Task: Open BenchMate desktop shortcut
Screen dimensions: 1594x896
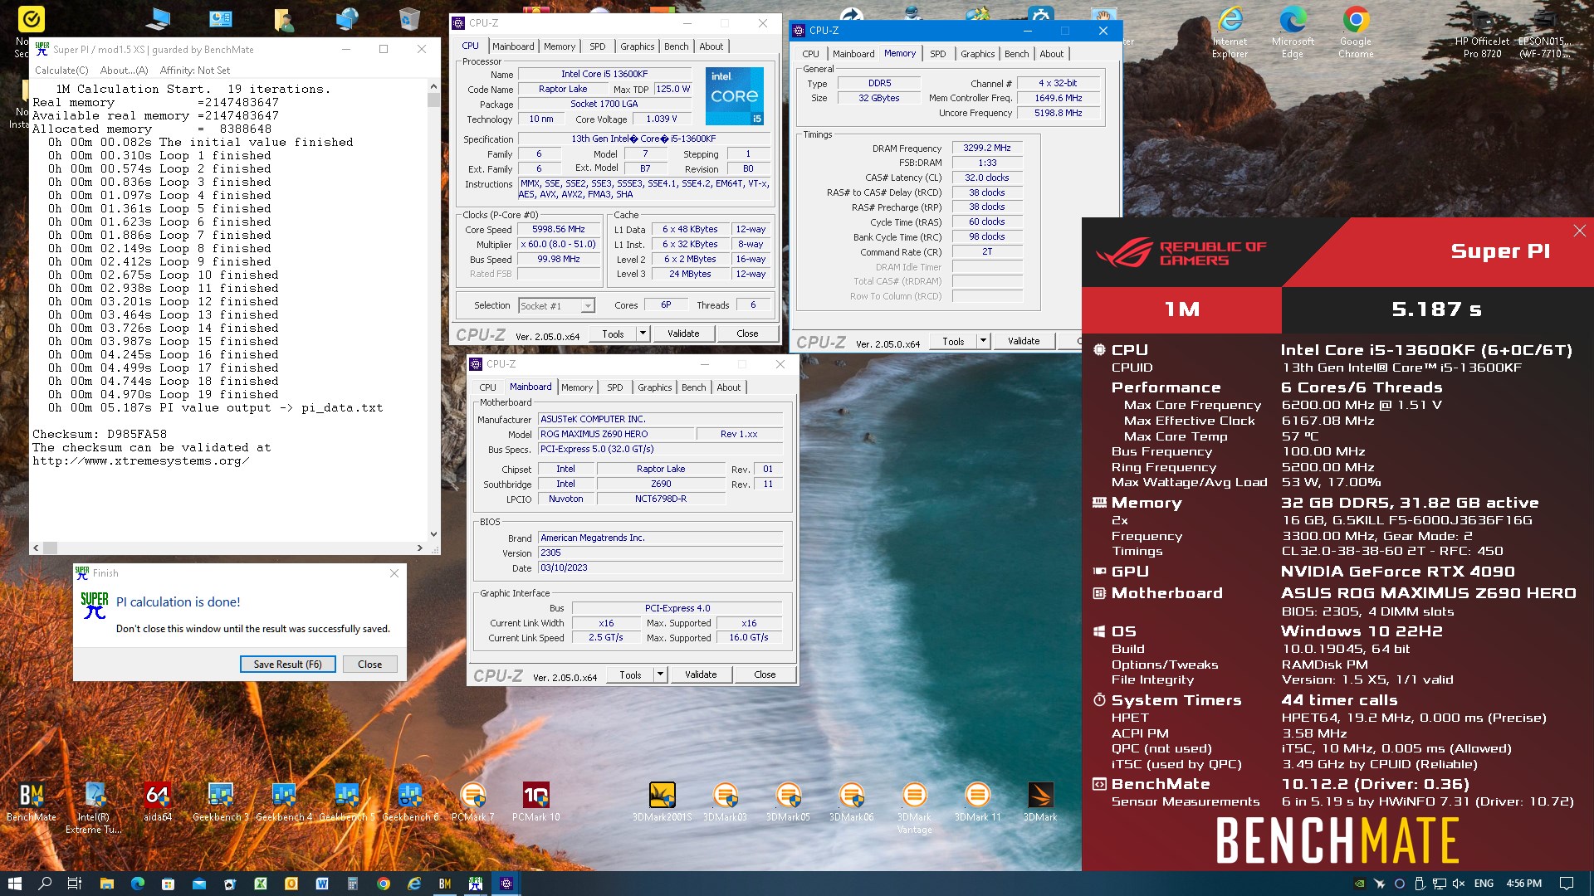Action: pyautogui.click(x=32, y=801)
